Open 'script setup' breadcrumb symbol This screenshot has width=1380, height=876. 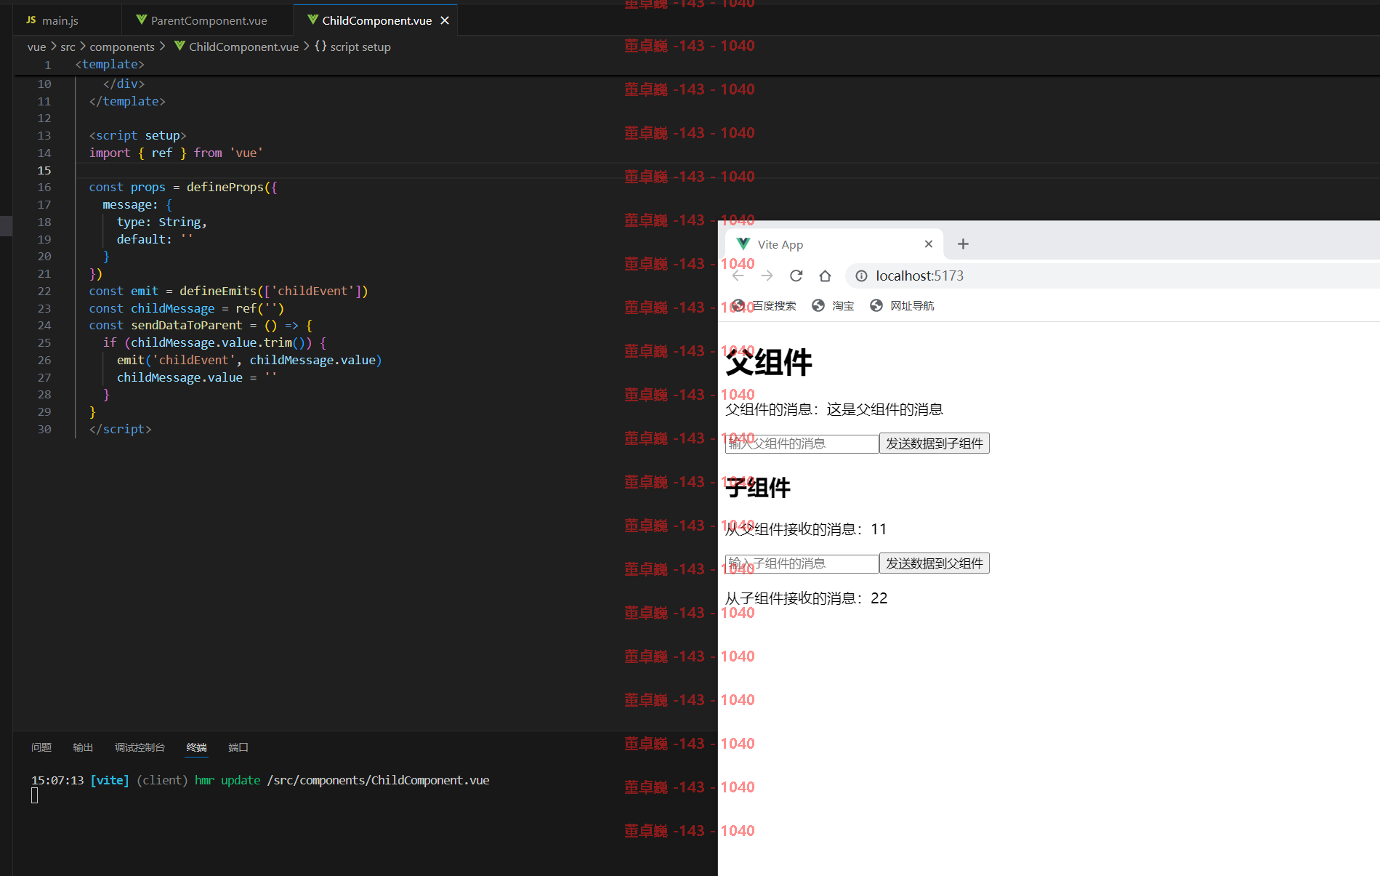pos(360,47)
